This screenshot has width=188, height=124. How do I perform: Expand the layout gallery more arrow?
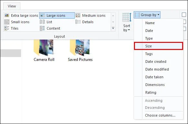tap(113, 28)
